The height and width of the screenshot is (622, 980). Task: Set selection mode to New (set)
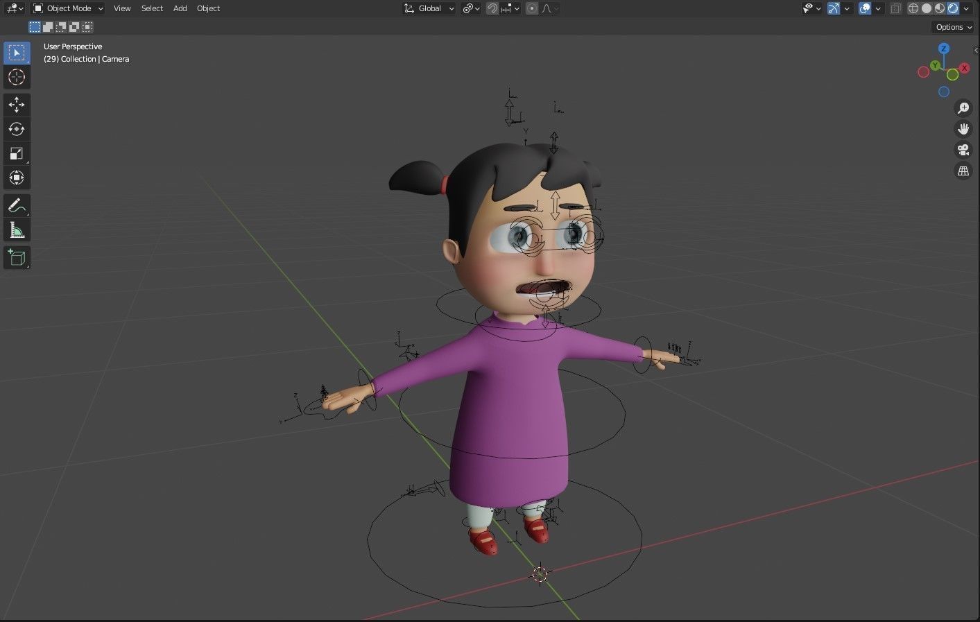[x=35, y=27]
